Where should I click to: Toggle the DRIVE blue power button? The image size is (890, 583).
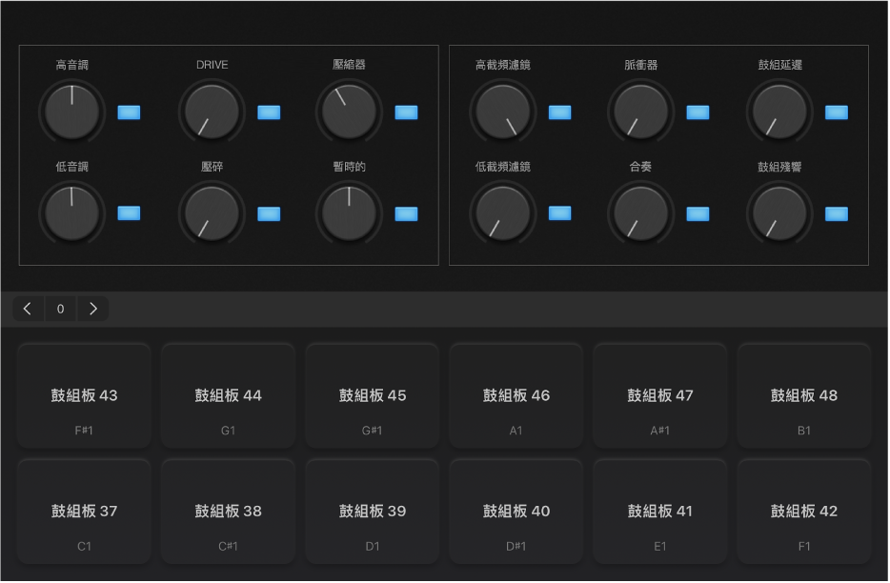[x=269, y=112]
